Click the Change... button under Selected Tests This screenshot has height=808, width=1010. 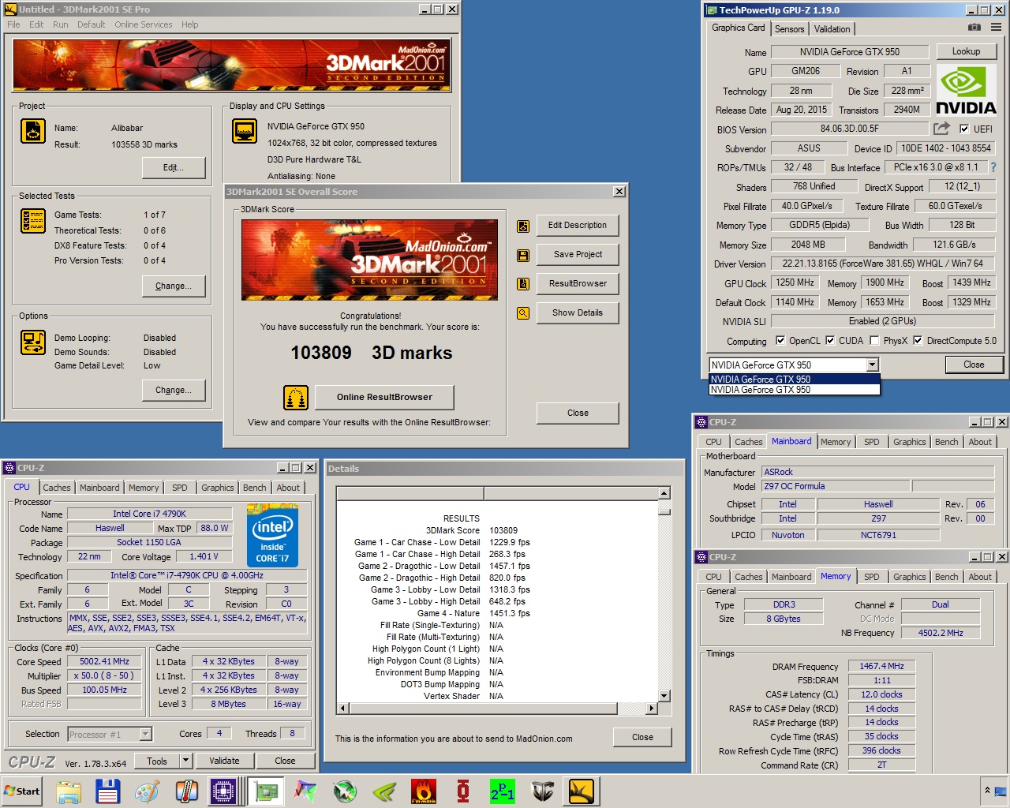[x=174, y=286]
